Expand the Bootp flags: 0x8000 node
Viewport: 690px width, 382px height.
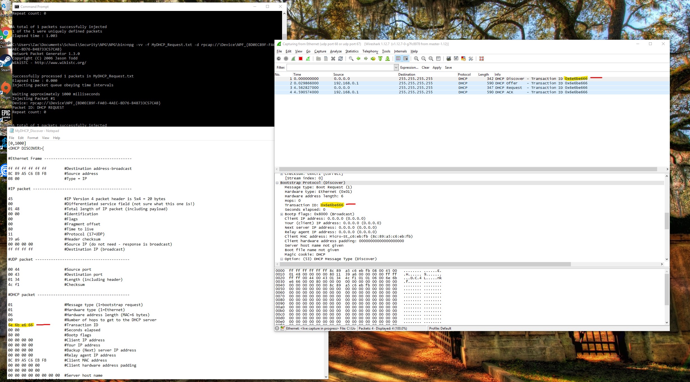click(x=282, y=214)
